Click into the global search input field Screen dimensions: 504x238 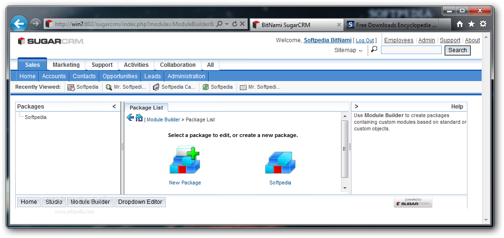click(411, 50)
